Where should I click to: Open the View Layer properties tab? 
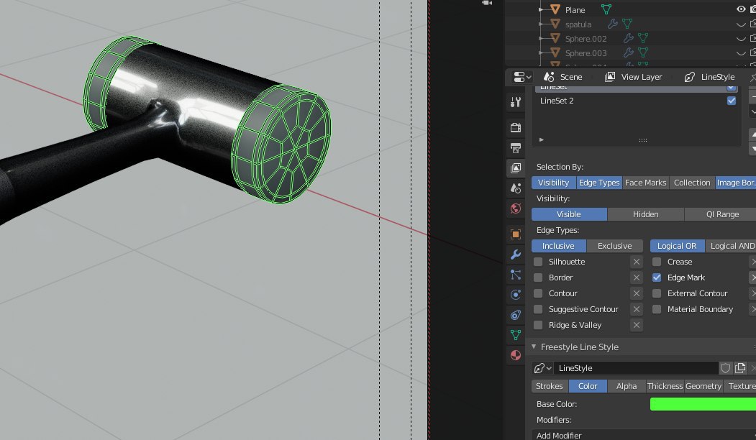(x=516, y=168)
